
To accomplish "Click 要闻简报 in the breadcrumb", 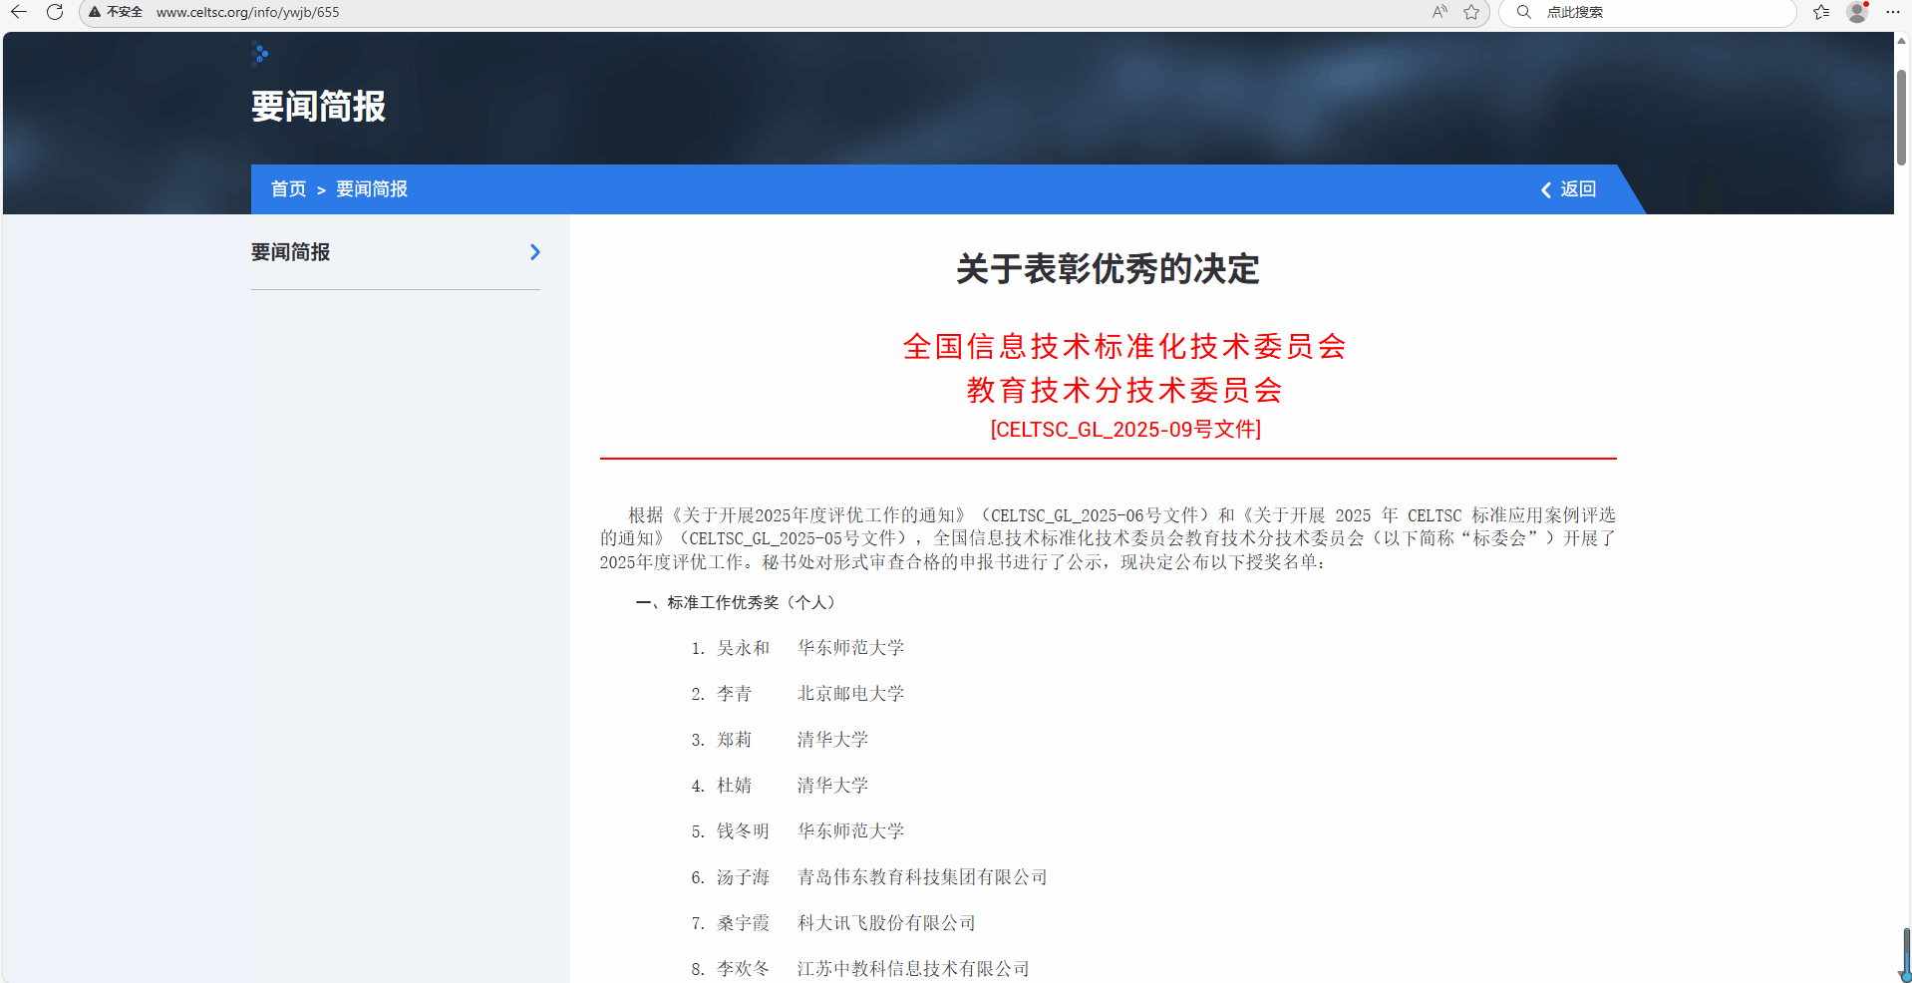I will click(x=372, y=189).
